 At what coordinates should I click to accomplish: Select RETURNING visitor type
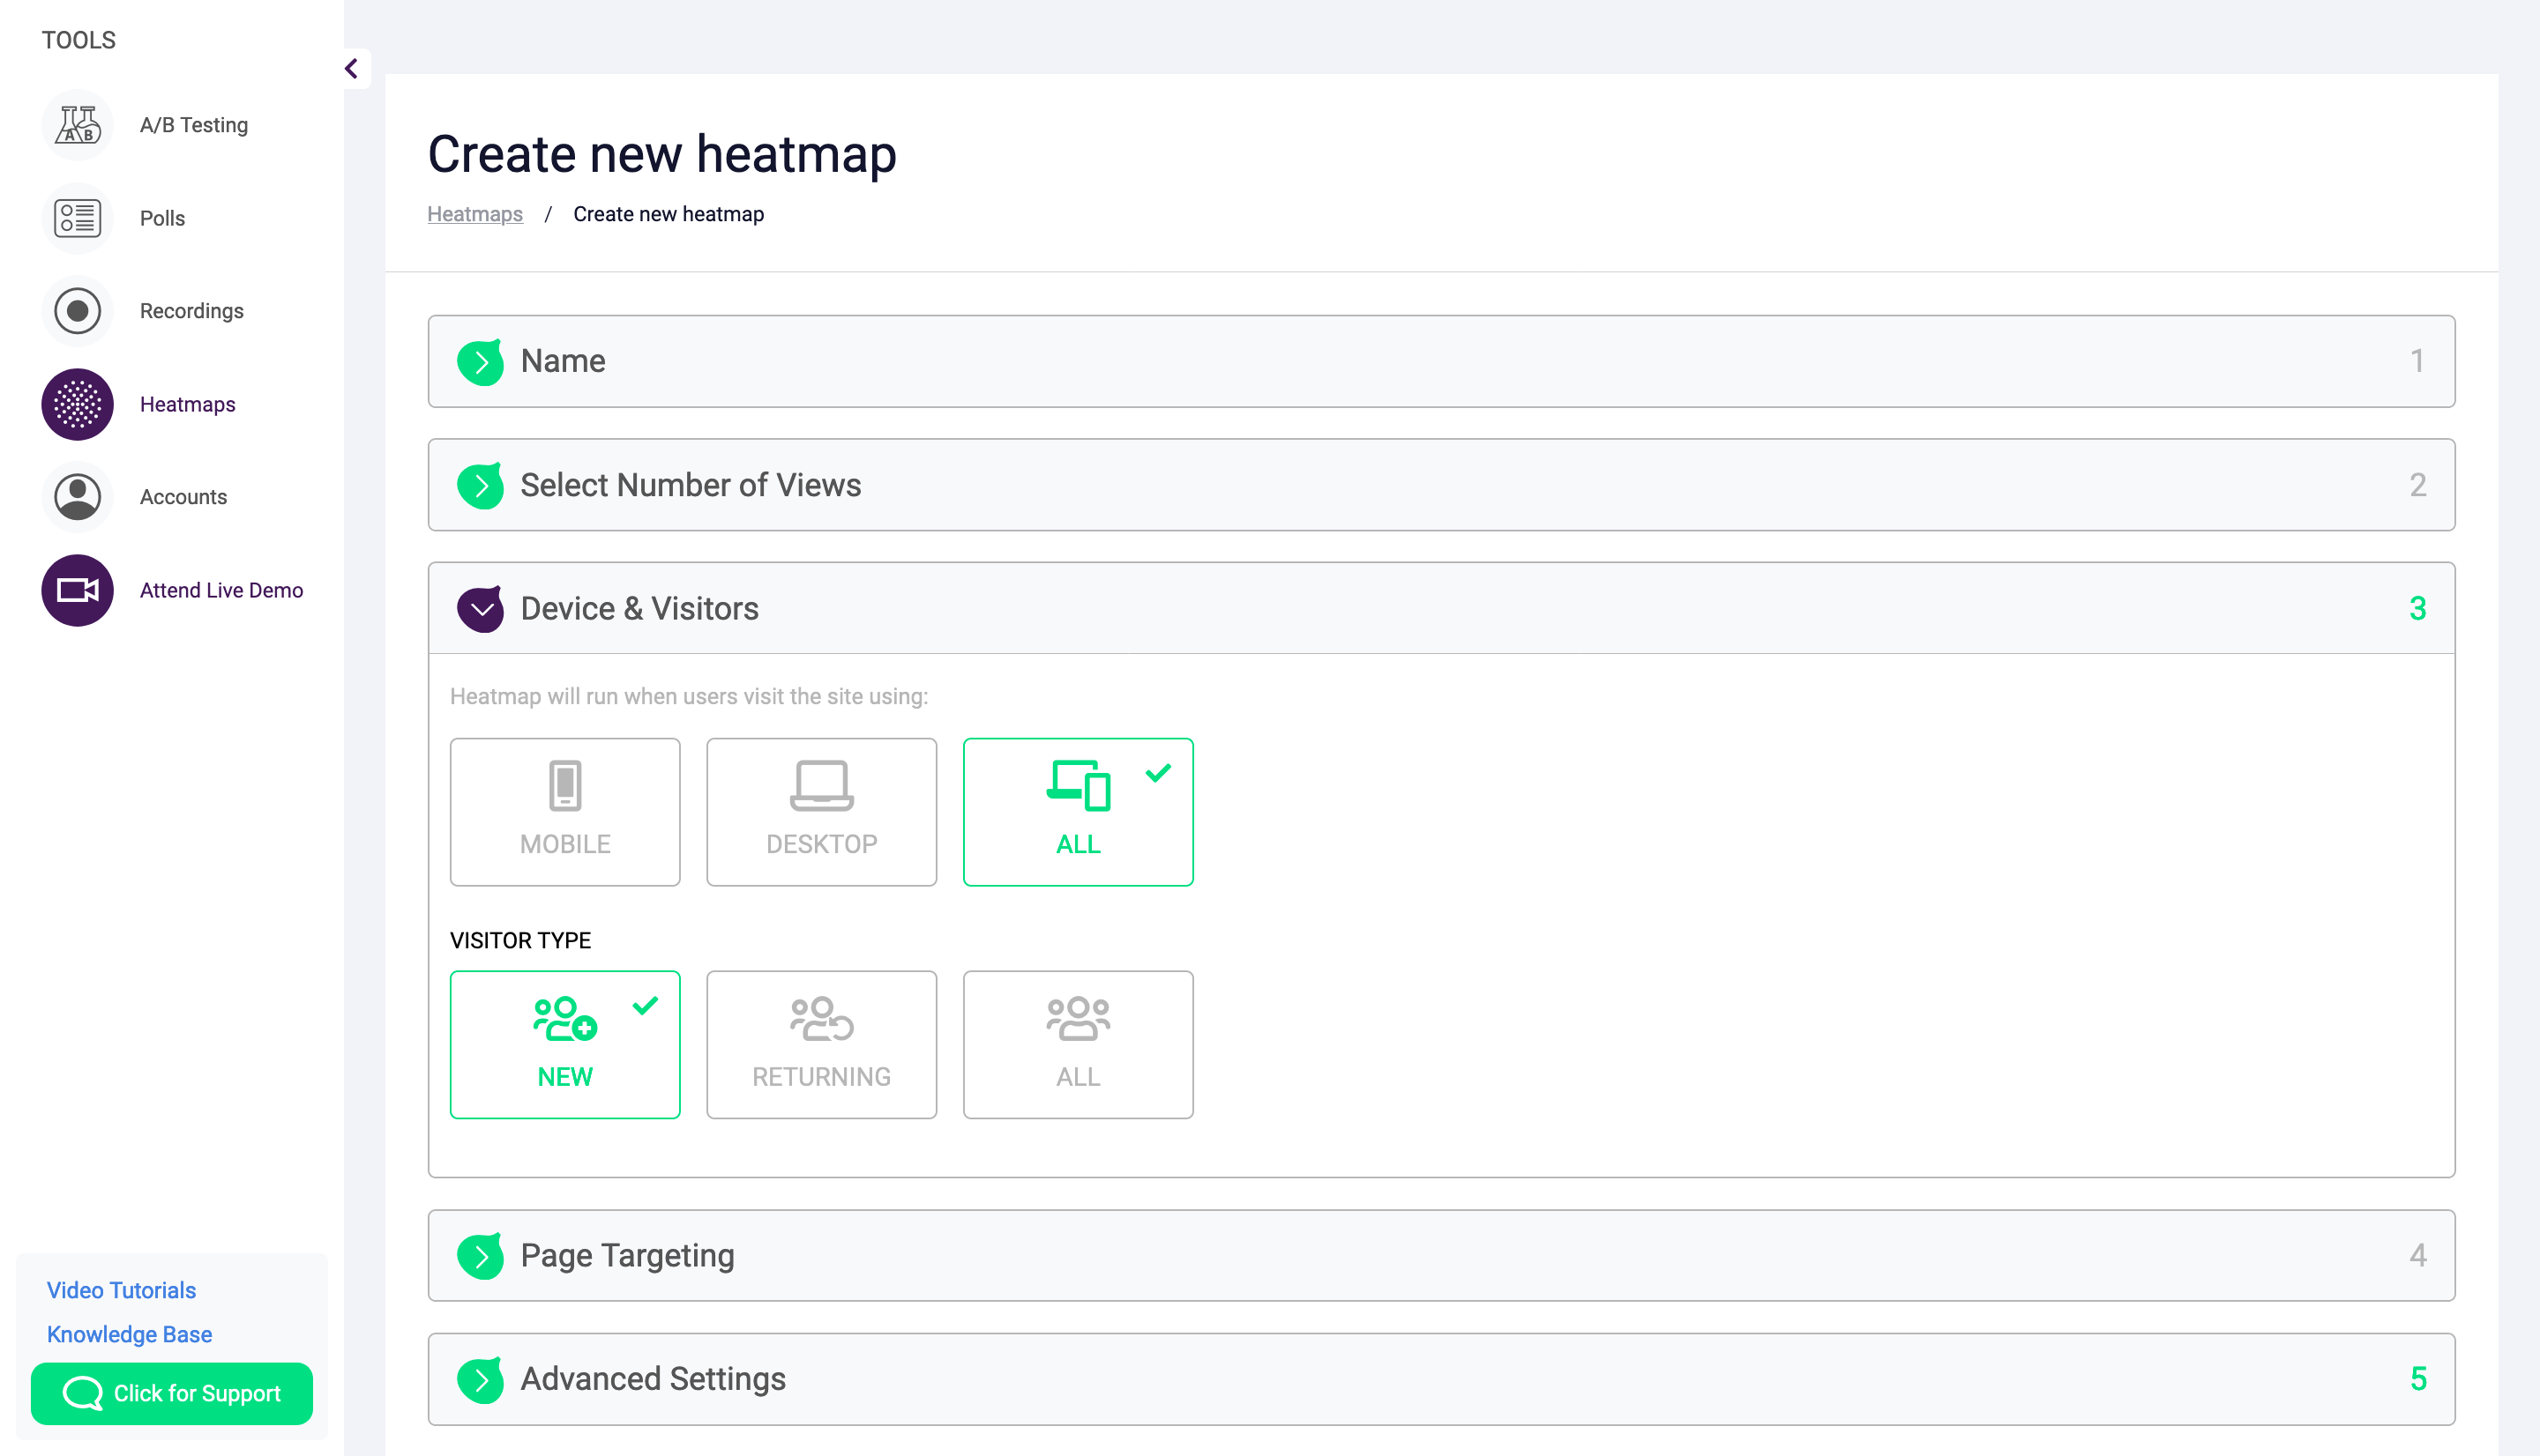click(x=820, y=1044)
